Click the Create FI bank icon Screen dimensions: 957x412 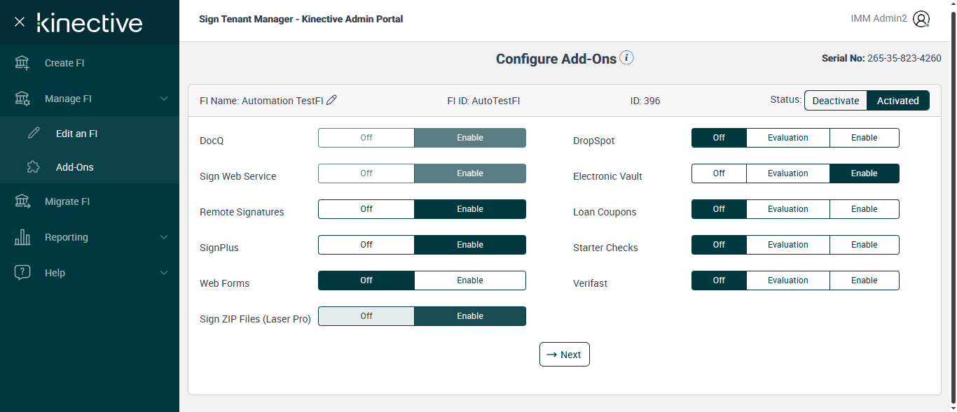pyautogui.click(x=22, y=63)
